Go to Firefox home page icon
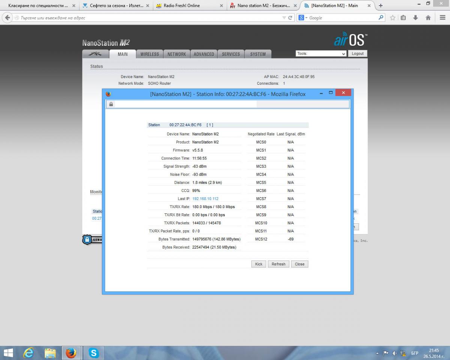The image size is (450, 360). pyautogui.click(x=428, y=18)
